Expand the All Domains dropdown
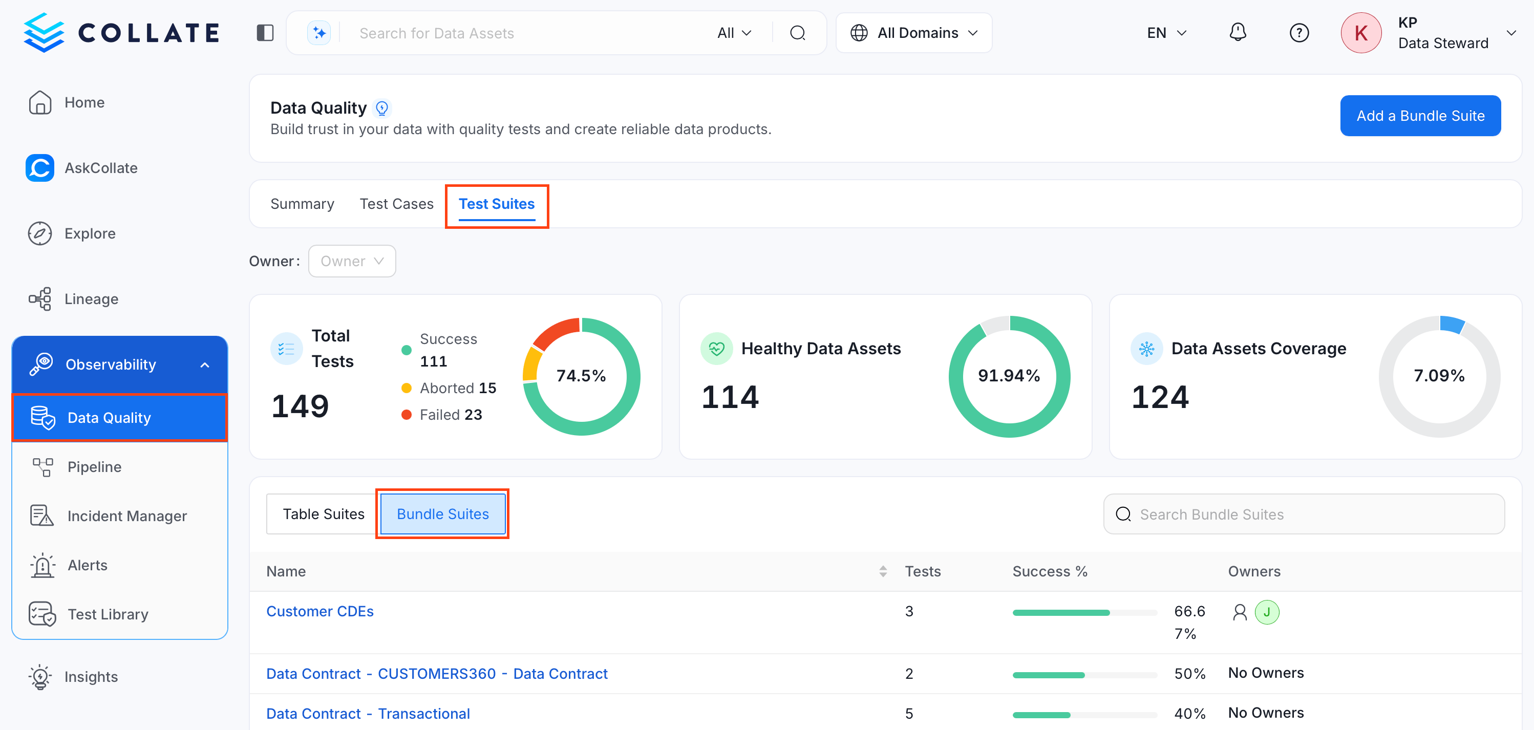Screen dimensions: 1534x730 pos(913,33)
